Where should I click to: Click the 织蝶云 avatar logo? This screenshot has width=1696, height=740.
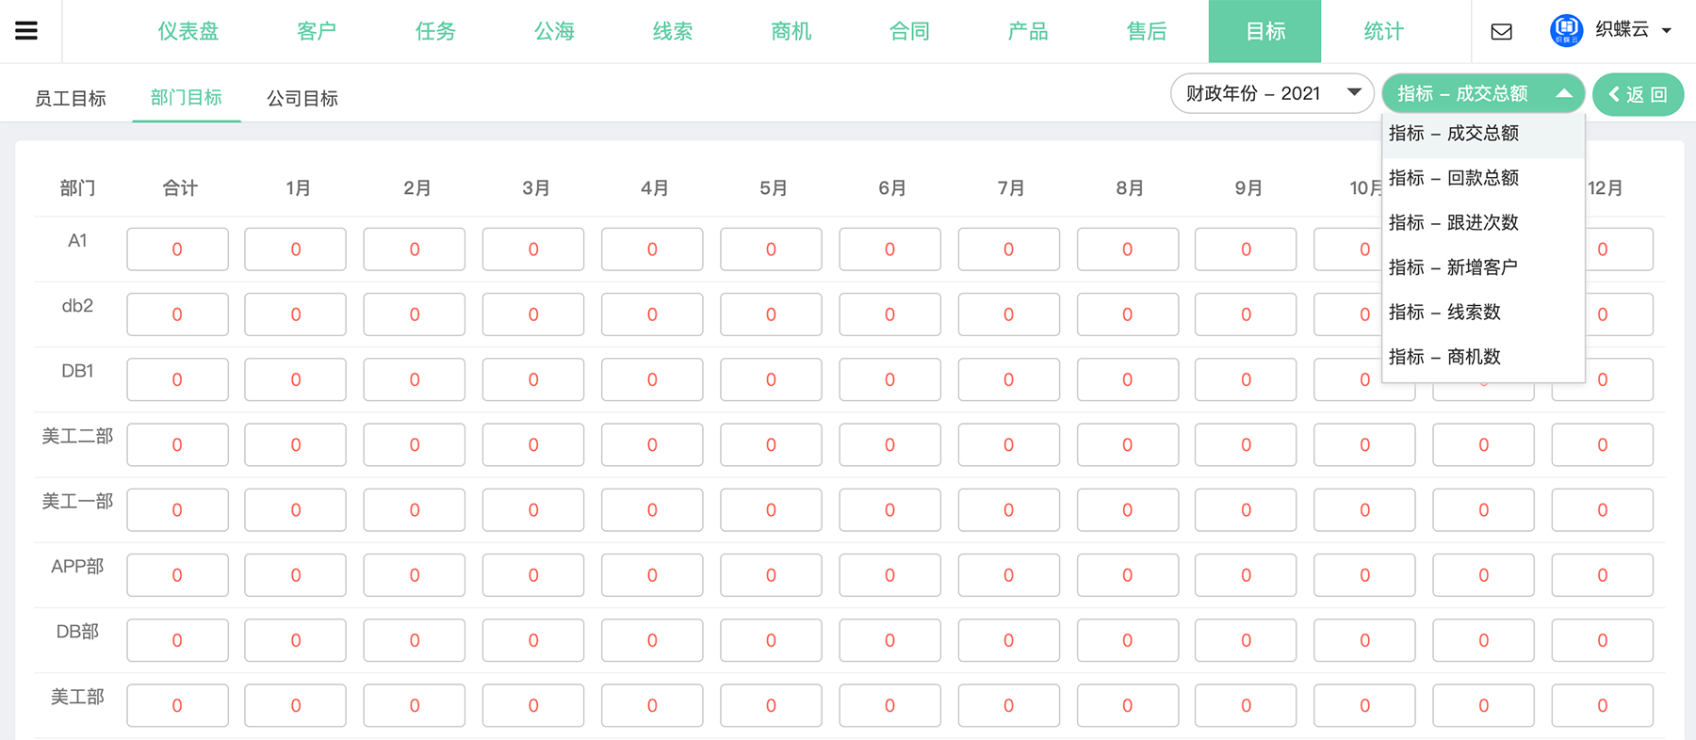(x=1566, y=30)
